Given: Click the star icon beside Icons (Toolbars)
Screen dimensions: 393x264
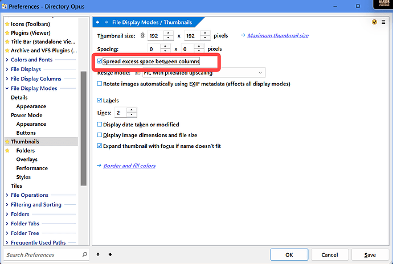Looking at the screenshot, I should 7,24.
